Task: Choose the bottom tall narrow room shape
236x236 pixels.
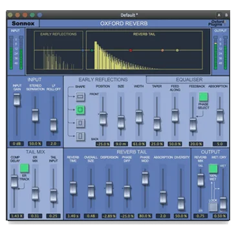Action: point(80,136)
